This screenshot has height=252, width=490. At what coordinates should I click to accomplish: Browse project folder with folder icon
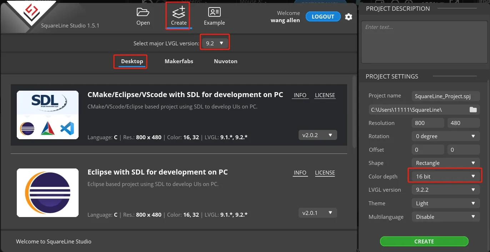click(473, 110)
